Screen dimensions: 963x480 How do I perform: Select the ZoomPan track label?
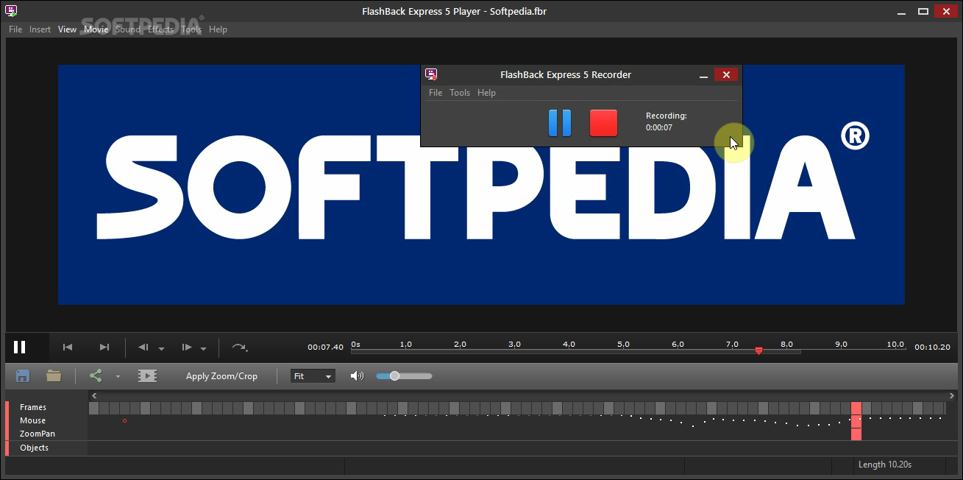click(x=38, y=434)
